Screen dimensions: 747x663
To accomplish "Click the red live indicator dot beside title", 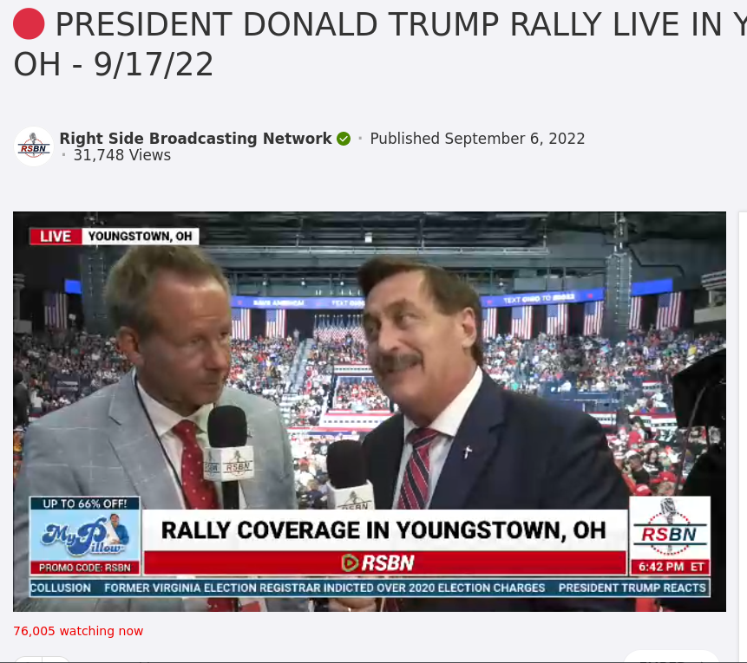I will click(29, 23).
